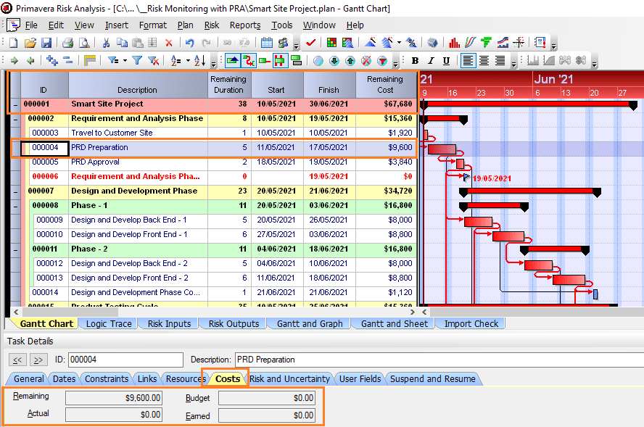Delete item with the red X icon
This screenshot has height=427, width=644.
point(168,43)
